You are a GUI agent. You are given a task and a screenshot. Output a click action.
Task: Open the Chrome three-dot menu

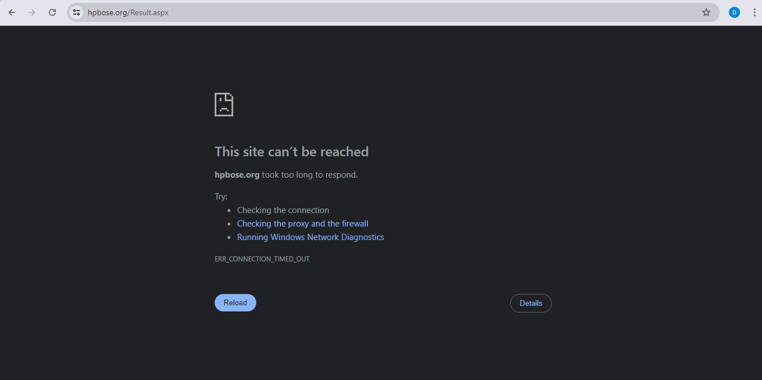tap(754, 12)
